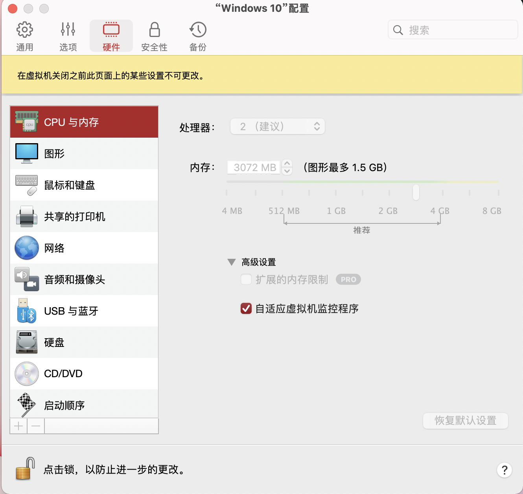
Task: Collapse the 高级设置 section
Action: [232, 262]
